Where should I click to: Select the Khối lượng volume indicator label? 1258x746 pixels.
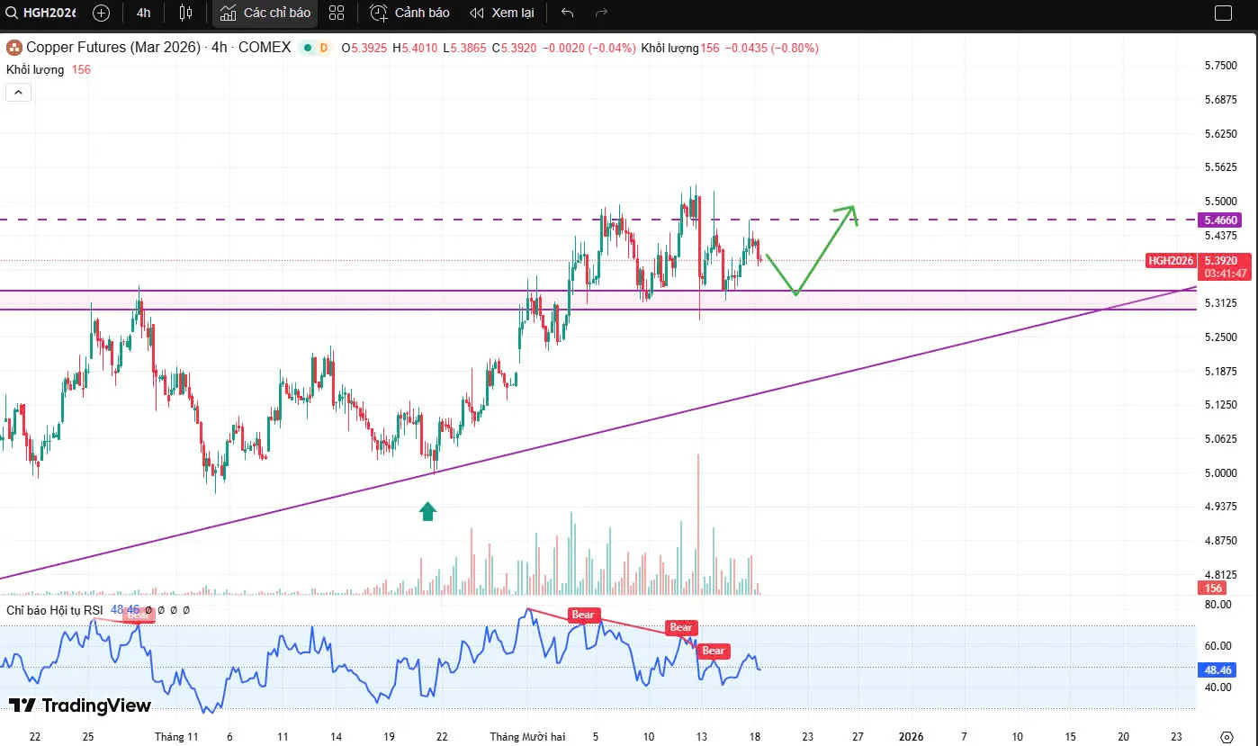pyautogui.click(x=35, y=69)
